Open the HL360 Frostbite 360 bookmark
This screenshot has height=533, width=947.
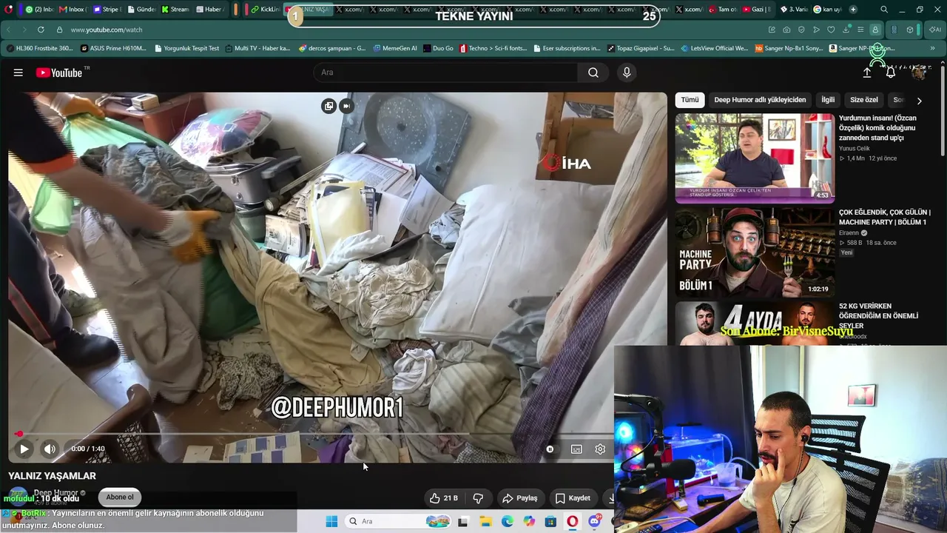pyautogui.click(x=39, y=48)
